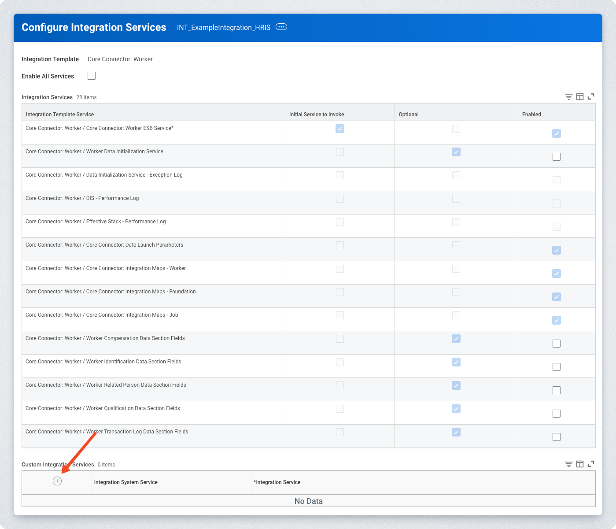This screenshot has width=616, height=529.
Task: Enable Worker Compensation Data Section Fields
Action: pyautogui.click(x=557, y=344)
